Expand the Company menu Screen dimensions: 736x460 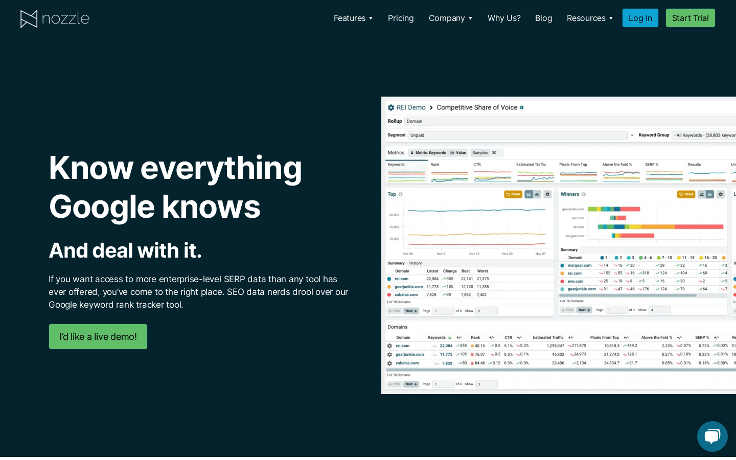tap(450, 18)
